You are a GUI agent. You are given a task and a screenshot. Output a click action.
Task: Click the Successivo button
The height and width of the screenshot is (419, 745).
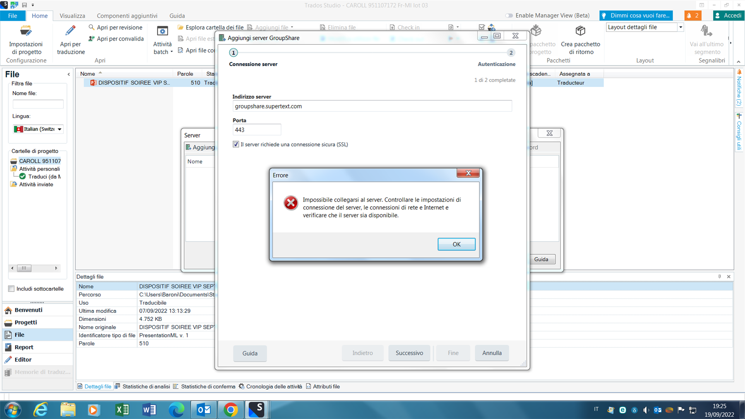pyautogui.click(x=409, y=353)
